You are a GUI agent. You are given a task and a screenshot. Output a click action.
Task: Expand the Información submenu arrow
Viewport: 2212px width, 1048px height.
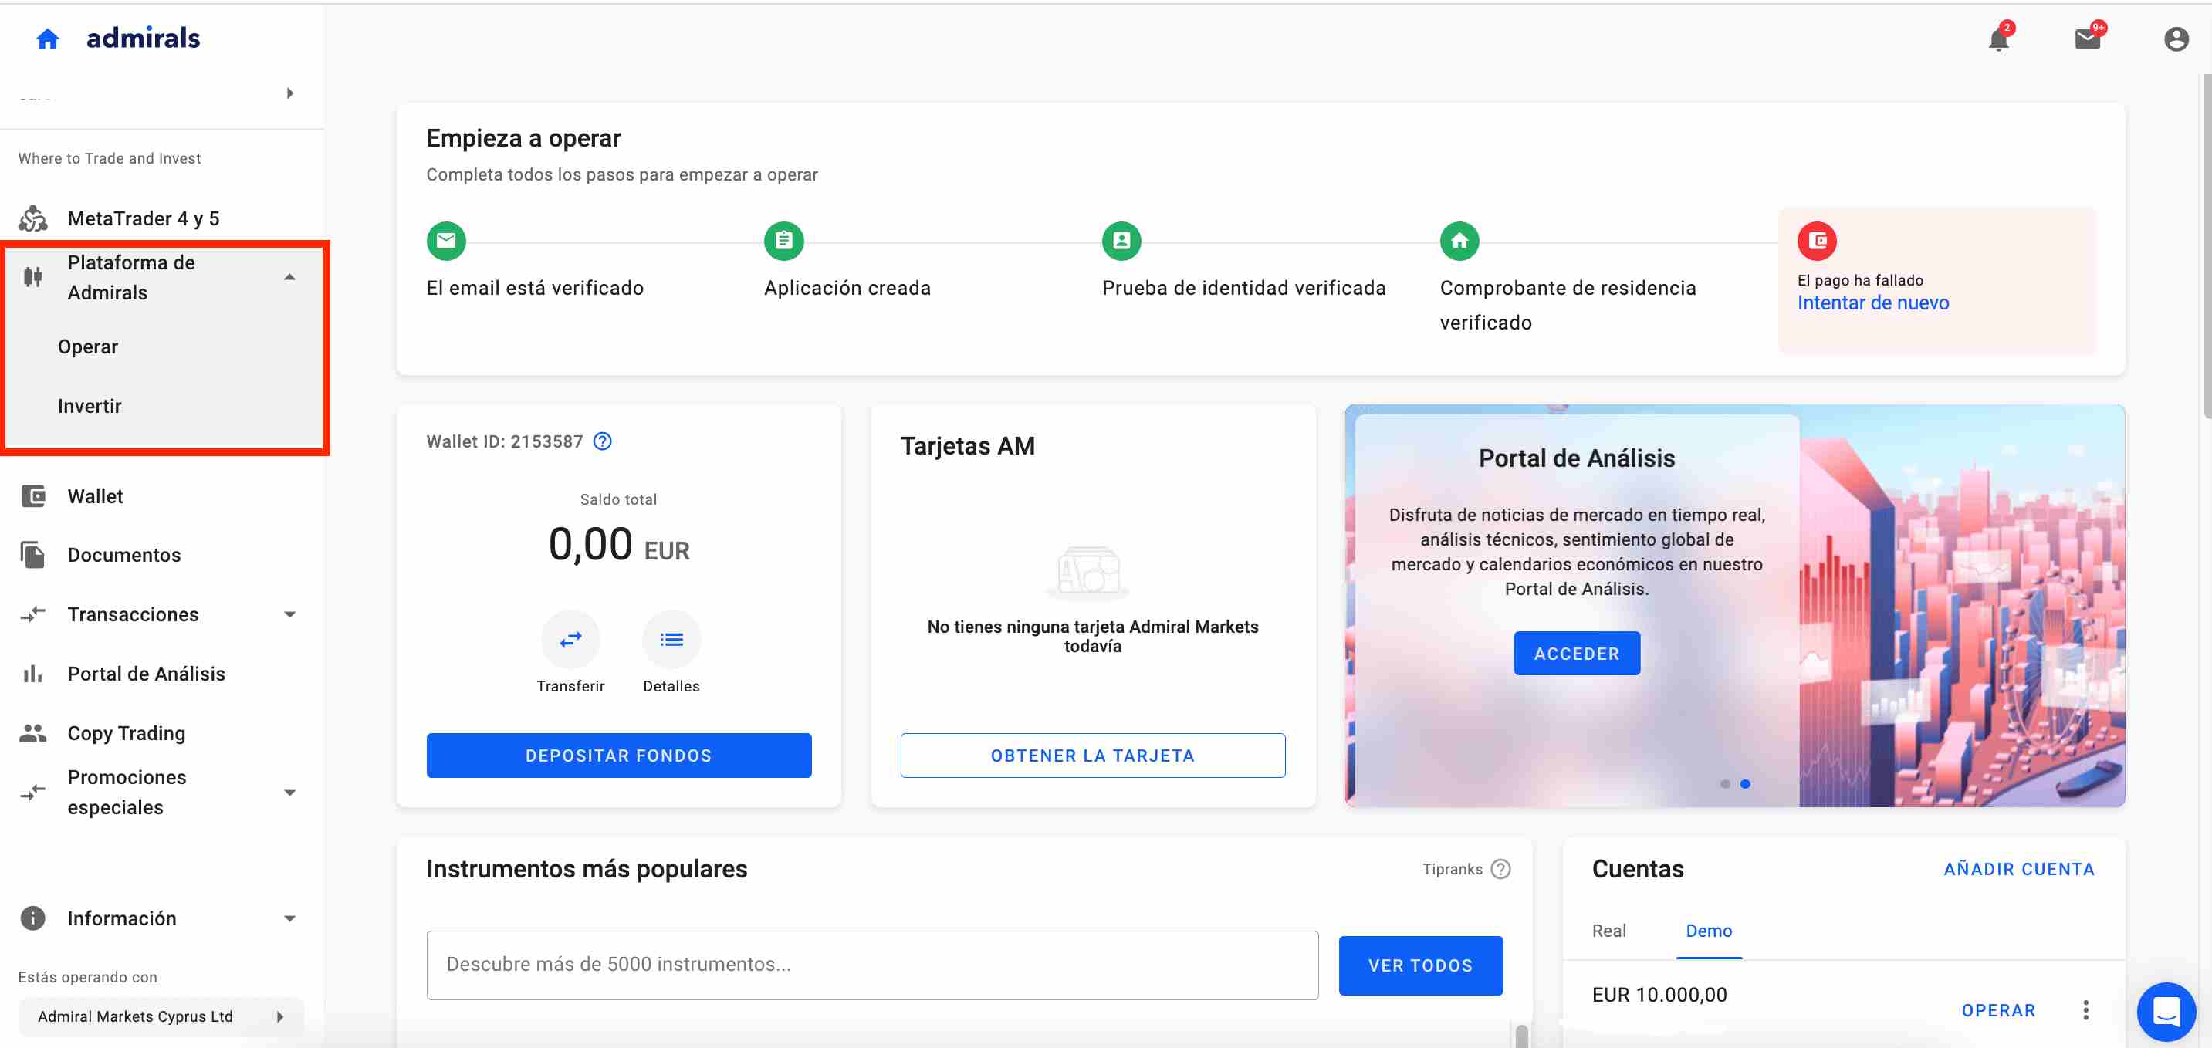(289, 918)
